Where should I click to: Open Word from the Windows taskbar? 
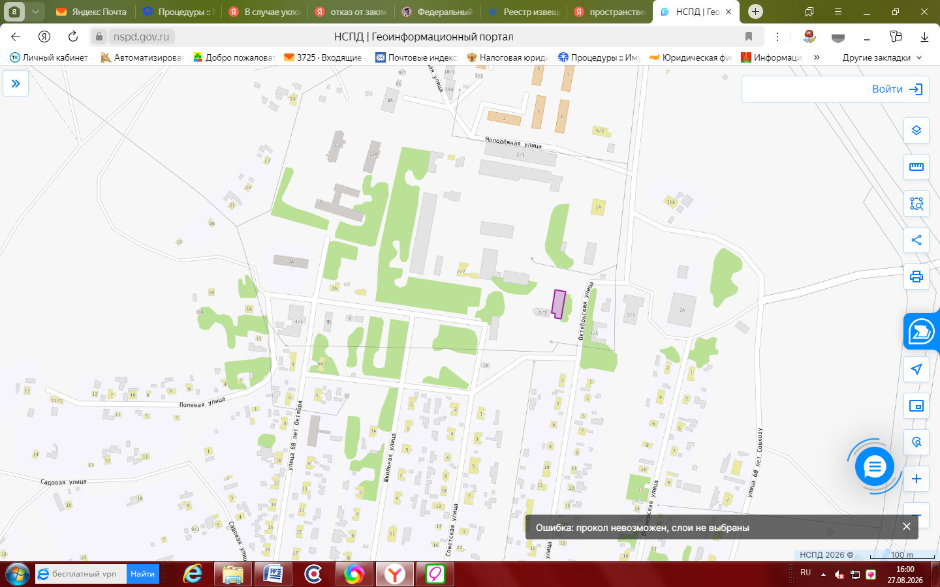click(x=273, y=574)
